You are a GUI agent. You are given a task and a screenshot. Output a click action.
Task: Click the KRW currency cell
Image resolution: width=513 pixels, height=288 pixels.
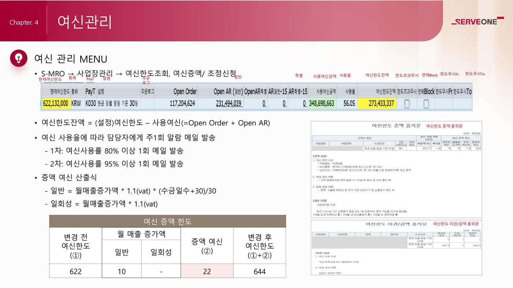(x=76, y=104)
